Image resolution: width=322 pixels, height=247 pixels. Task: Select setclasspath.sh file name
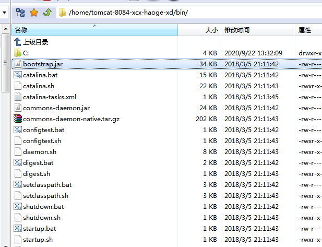45,196
